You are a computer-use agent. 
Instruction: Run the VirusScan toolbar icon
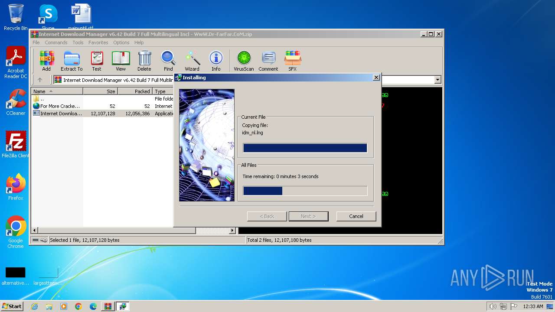pyautogui.click(x=244, y=61)
